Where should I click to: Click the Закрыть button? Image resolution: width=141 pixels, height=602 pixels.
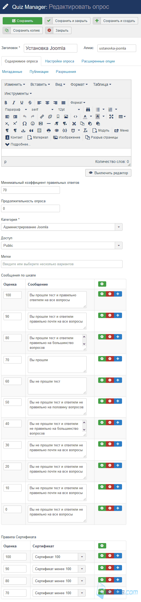58,30
